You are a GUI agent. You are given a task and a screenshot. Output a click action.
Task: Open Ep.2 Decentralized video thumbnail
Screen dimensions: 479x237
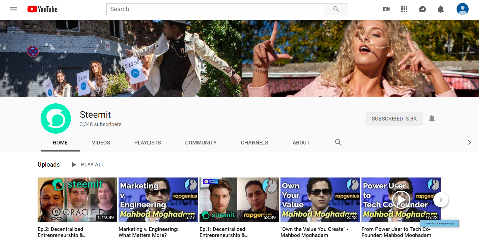(77, 200)
